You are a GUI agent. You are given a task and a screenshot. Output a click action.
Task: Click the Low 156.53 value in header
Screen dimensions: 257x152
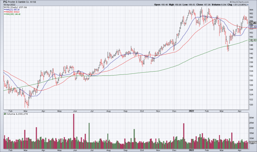pyautogui.click(x=189, y=5)
